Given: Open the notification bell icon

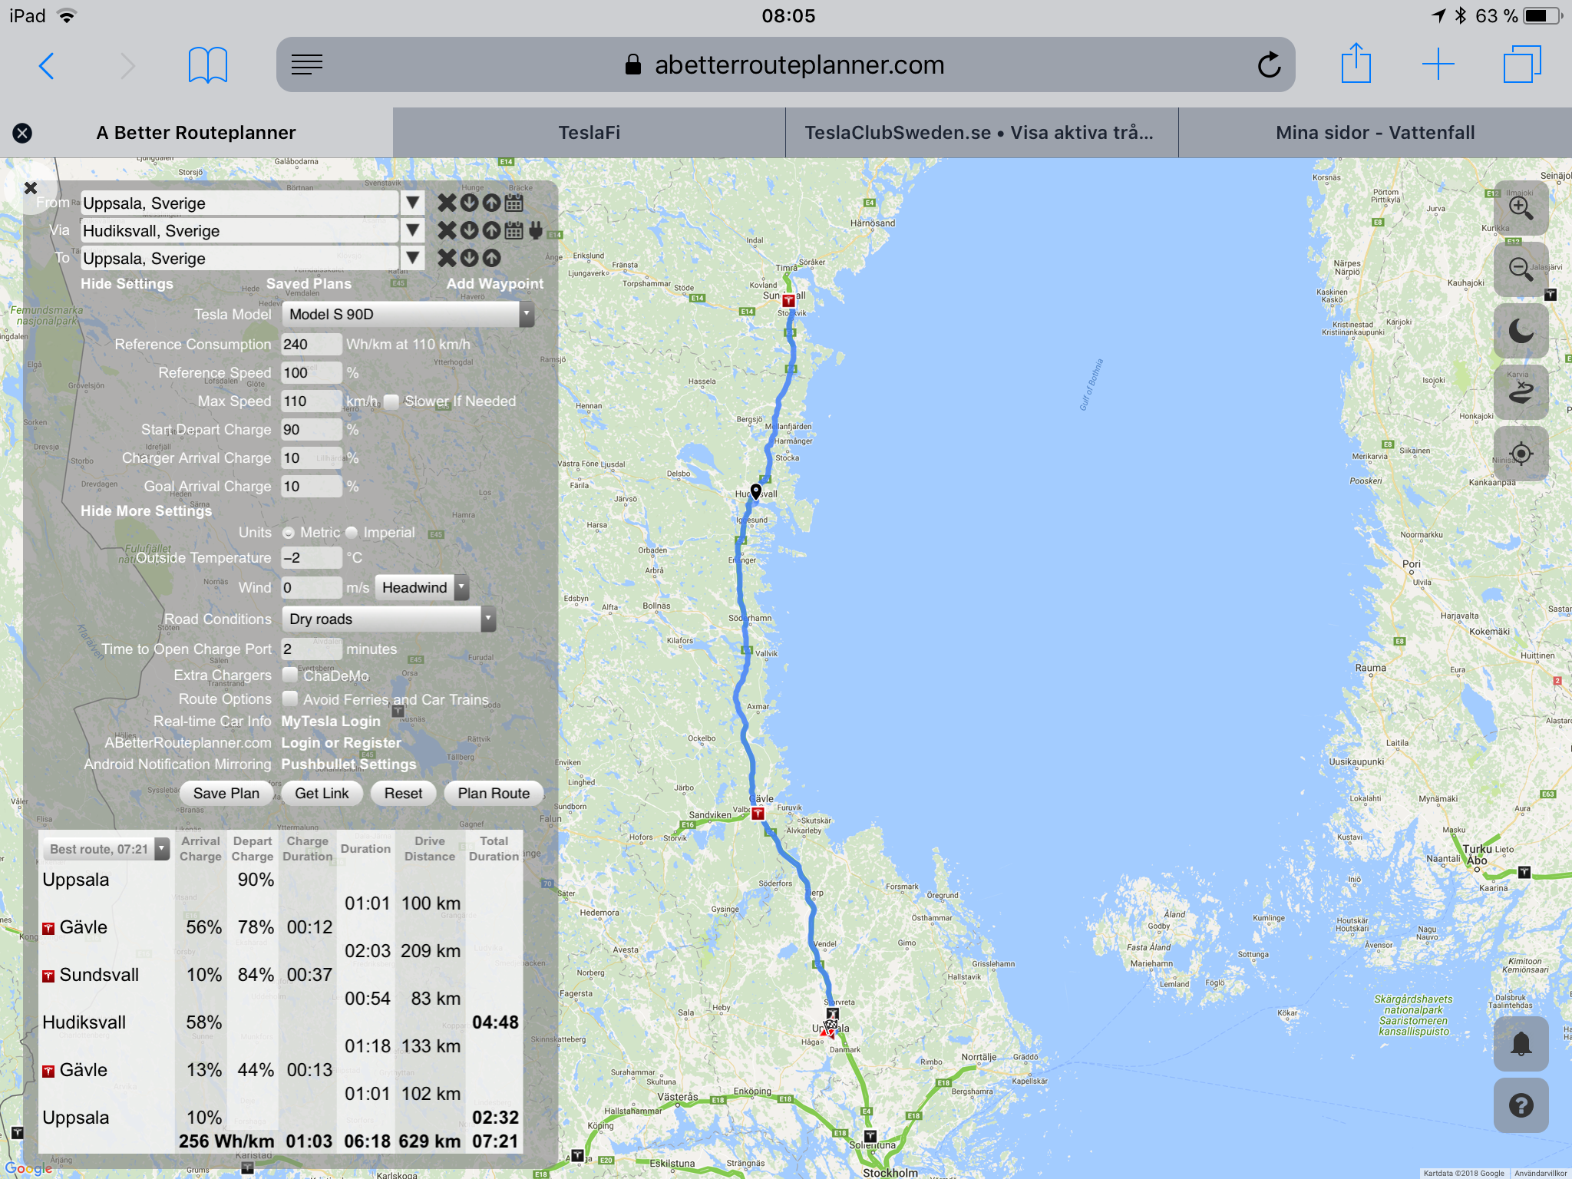Looking at the screenshot, I should coord(1521,1044).
